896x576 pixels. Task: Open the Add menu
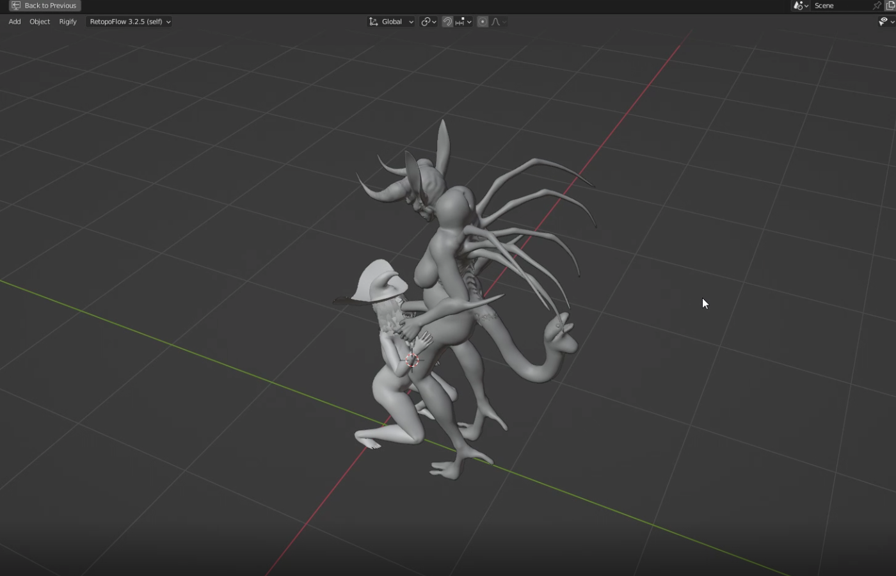[15, 22]
